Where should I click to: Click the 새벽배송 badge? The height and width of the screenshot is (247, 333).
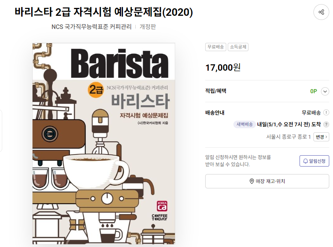(x=244, y=124)
